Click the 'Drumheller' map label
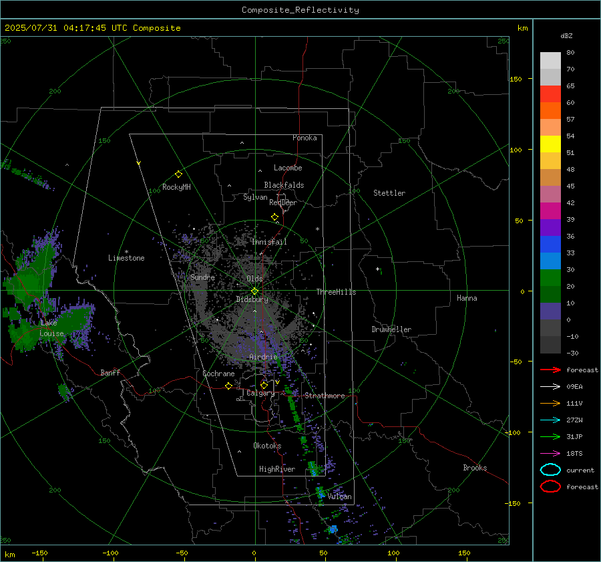601x562 pixels. [391, 329]
